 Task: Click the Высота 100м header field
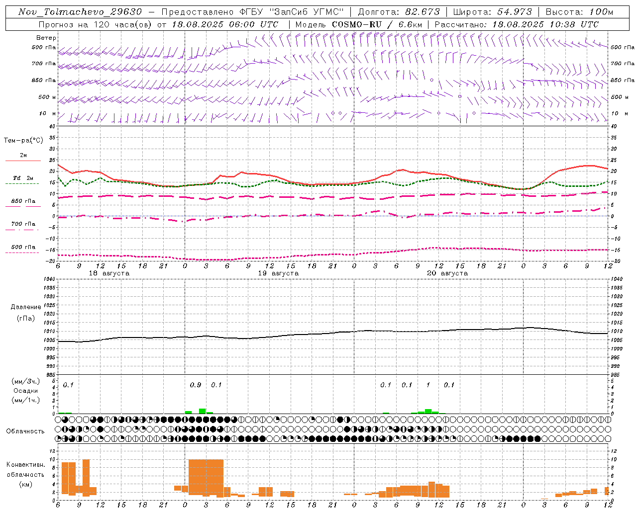pyautogui.click(x=579, y=12)
